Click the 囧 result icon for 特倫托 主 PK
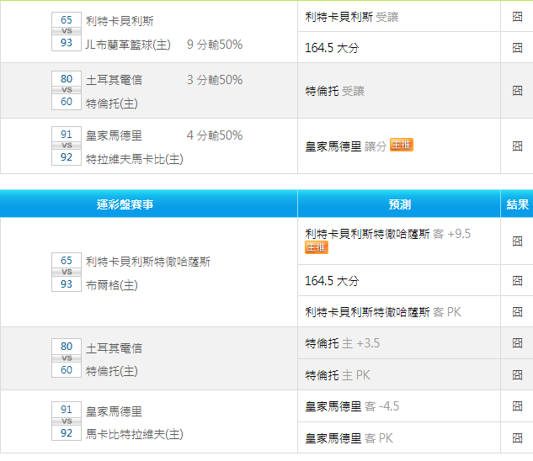This screenshot has height=461, width=533. [517, 374]
